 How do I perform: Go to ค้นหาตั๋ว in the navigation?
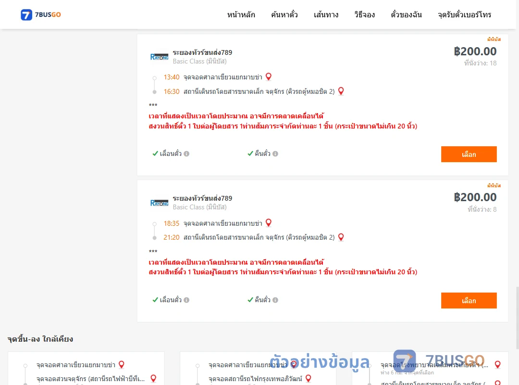[x=284, y=14]
